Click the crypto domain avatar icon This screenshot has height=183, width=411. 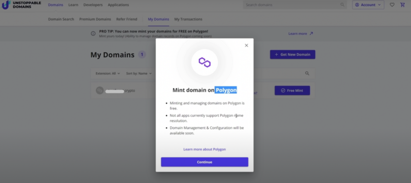tap(100, 91)
